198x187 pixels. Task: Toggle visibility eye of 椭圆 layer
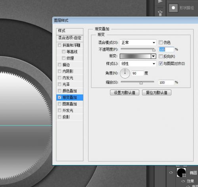click(x=171, y=172)
